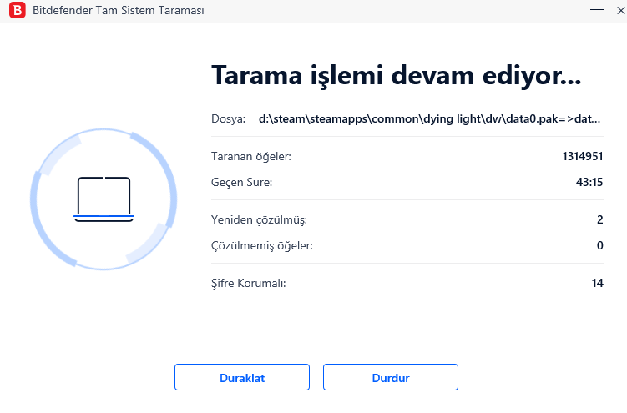Click the laptop scan icon
Viewport: 627px width, 413px height.
pyautogui.click(x=104, y=199)
